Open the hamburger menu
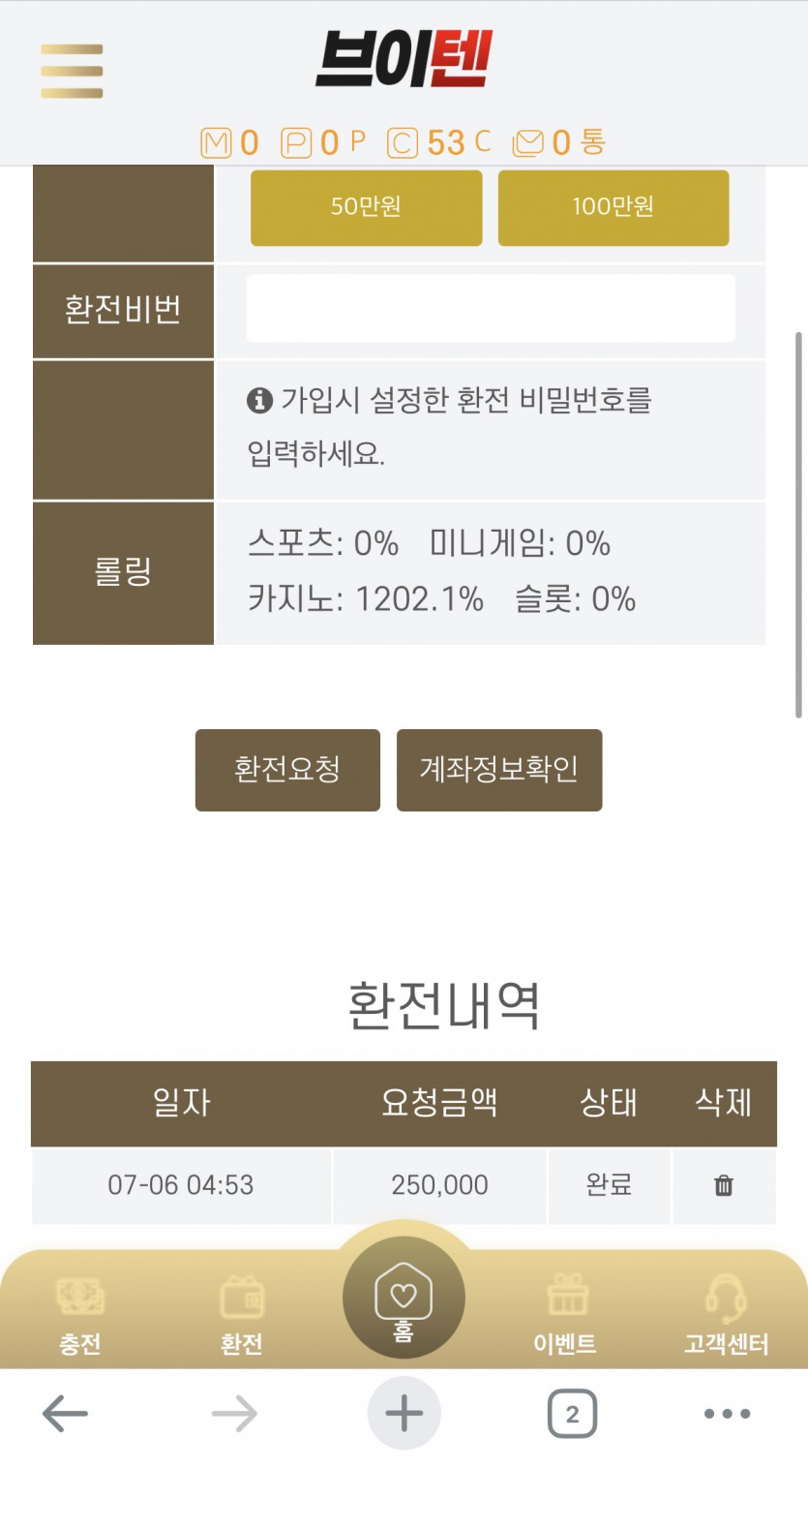808x1529 pixels. (72, 71)
